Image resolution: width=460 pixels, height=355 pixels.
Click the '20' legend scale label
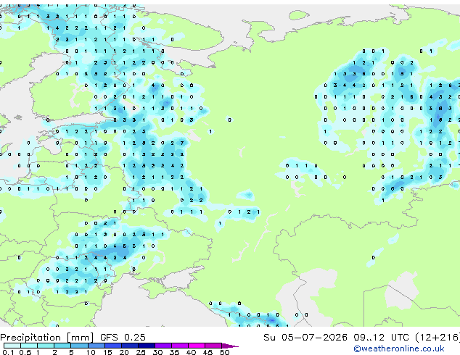pyautogui.click(x=124, y=352)
